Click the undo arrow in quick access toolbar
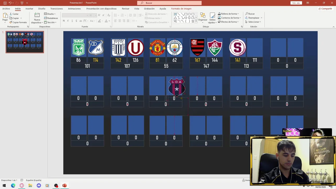The height and width of the screenshot is (189, 336). 10,3
